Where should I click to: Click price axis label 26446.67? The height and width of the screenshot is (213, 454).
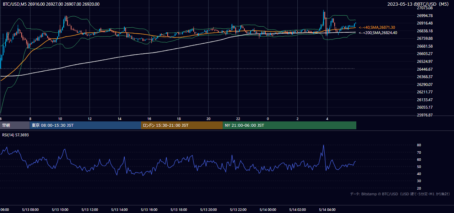pos(424,69)
